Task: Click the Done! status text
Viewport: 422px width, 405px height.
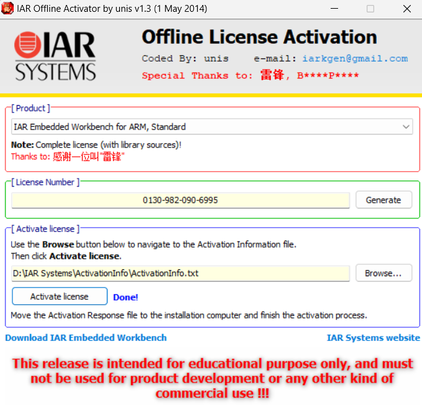Action: coord(126,297)
